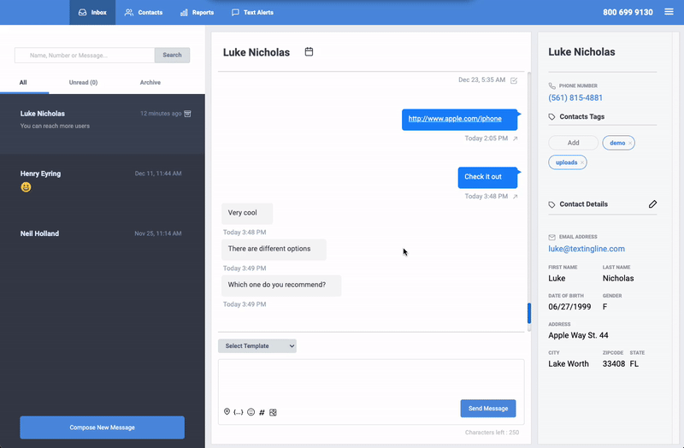
Task: Click the 'Check it out' message bubble
Action: coord(487,178)
